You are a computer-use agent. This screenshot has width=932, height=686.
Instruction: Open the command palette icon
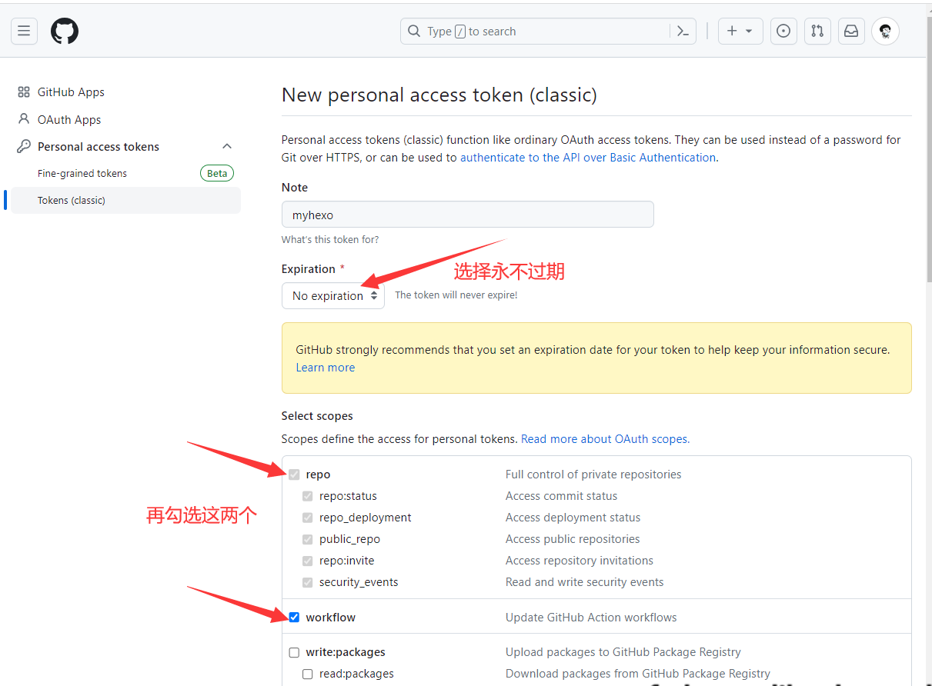(x=683, y=31)
